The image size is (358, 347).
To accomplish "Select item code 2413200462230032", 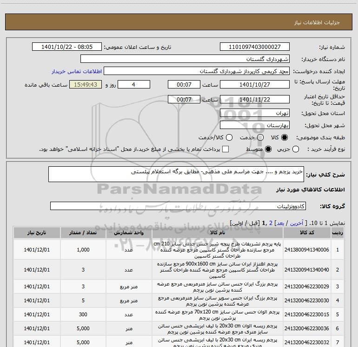I will pyautogui.click(x=307, y=342).
